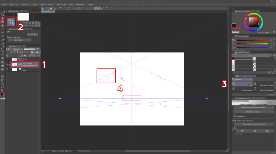Toggle visibility of Papier layer
Image resolution: width=276 pixels, height=154 pixels.
[7, 69]
